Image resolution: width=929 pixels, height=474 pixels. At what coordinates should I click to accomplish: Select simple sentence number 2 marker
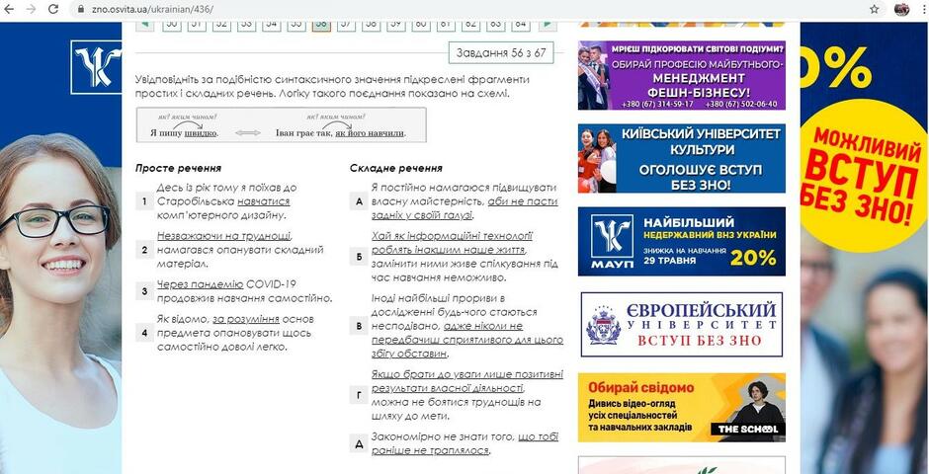(x=144, y=250)
